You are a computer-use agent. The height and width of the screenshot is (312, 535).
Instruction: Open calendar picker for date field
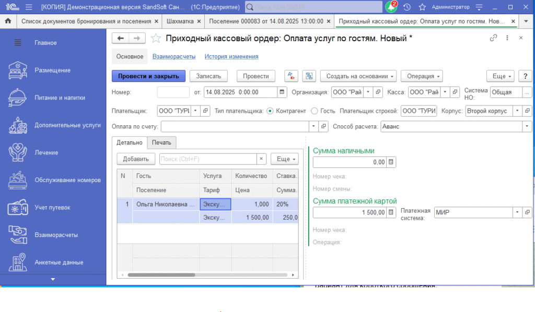[x=282, y=92]
